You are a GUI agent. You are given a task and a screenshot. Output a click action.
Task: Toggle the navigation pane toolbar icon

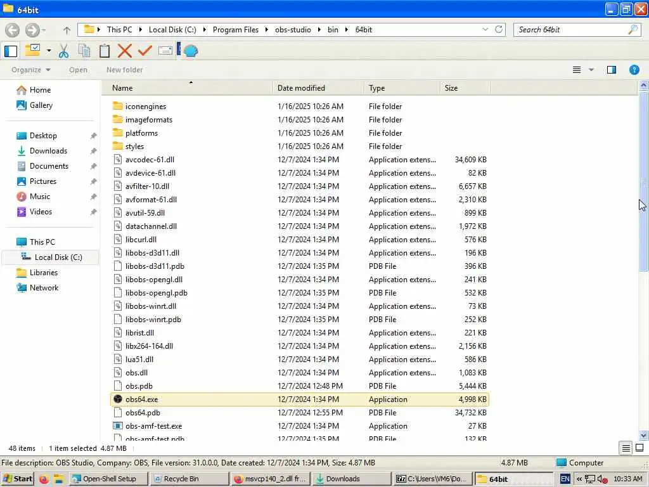11,51
